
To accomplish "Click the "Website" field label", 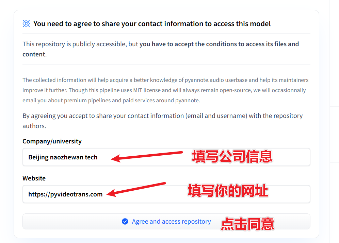I will 34,178.
